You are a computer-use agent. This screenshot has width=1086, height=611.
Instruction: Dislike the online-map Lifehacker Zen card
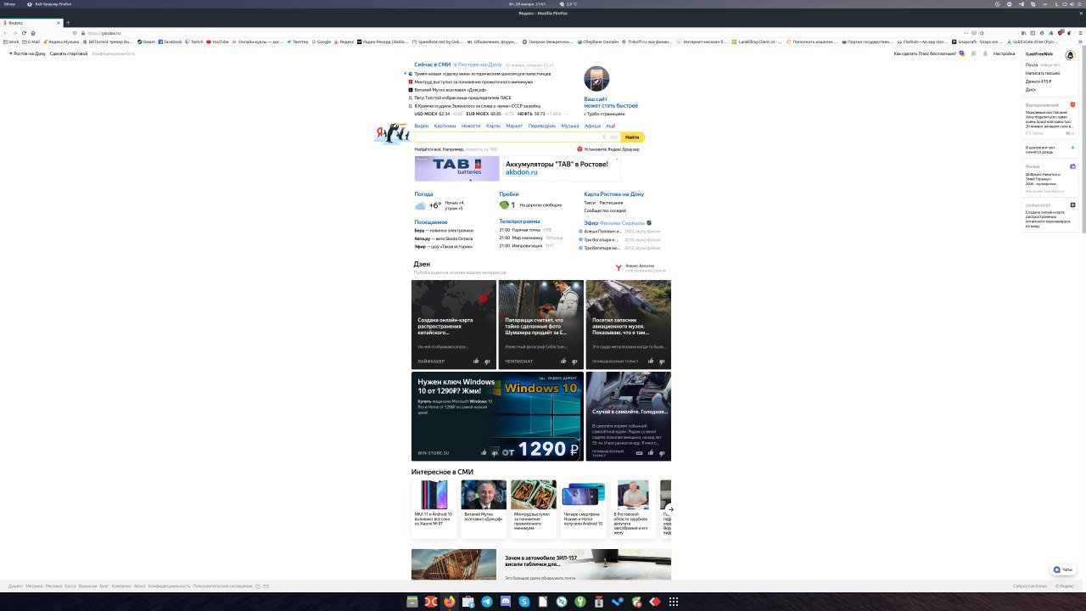coord(489,361)
